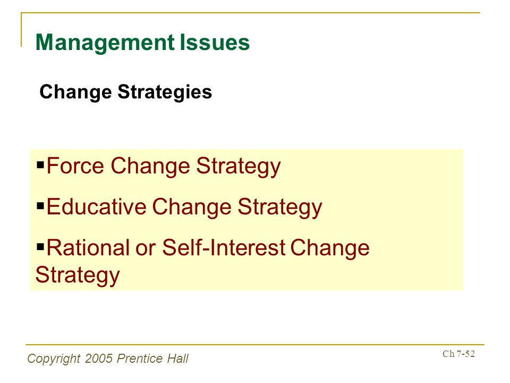510x383 pixels.
Task: Click the Educative Change Strategy bullet text
Action: coord(184,208)
